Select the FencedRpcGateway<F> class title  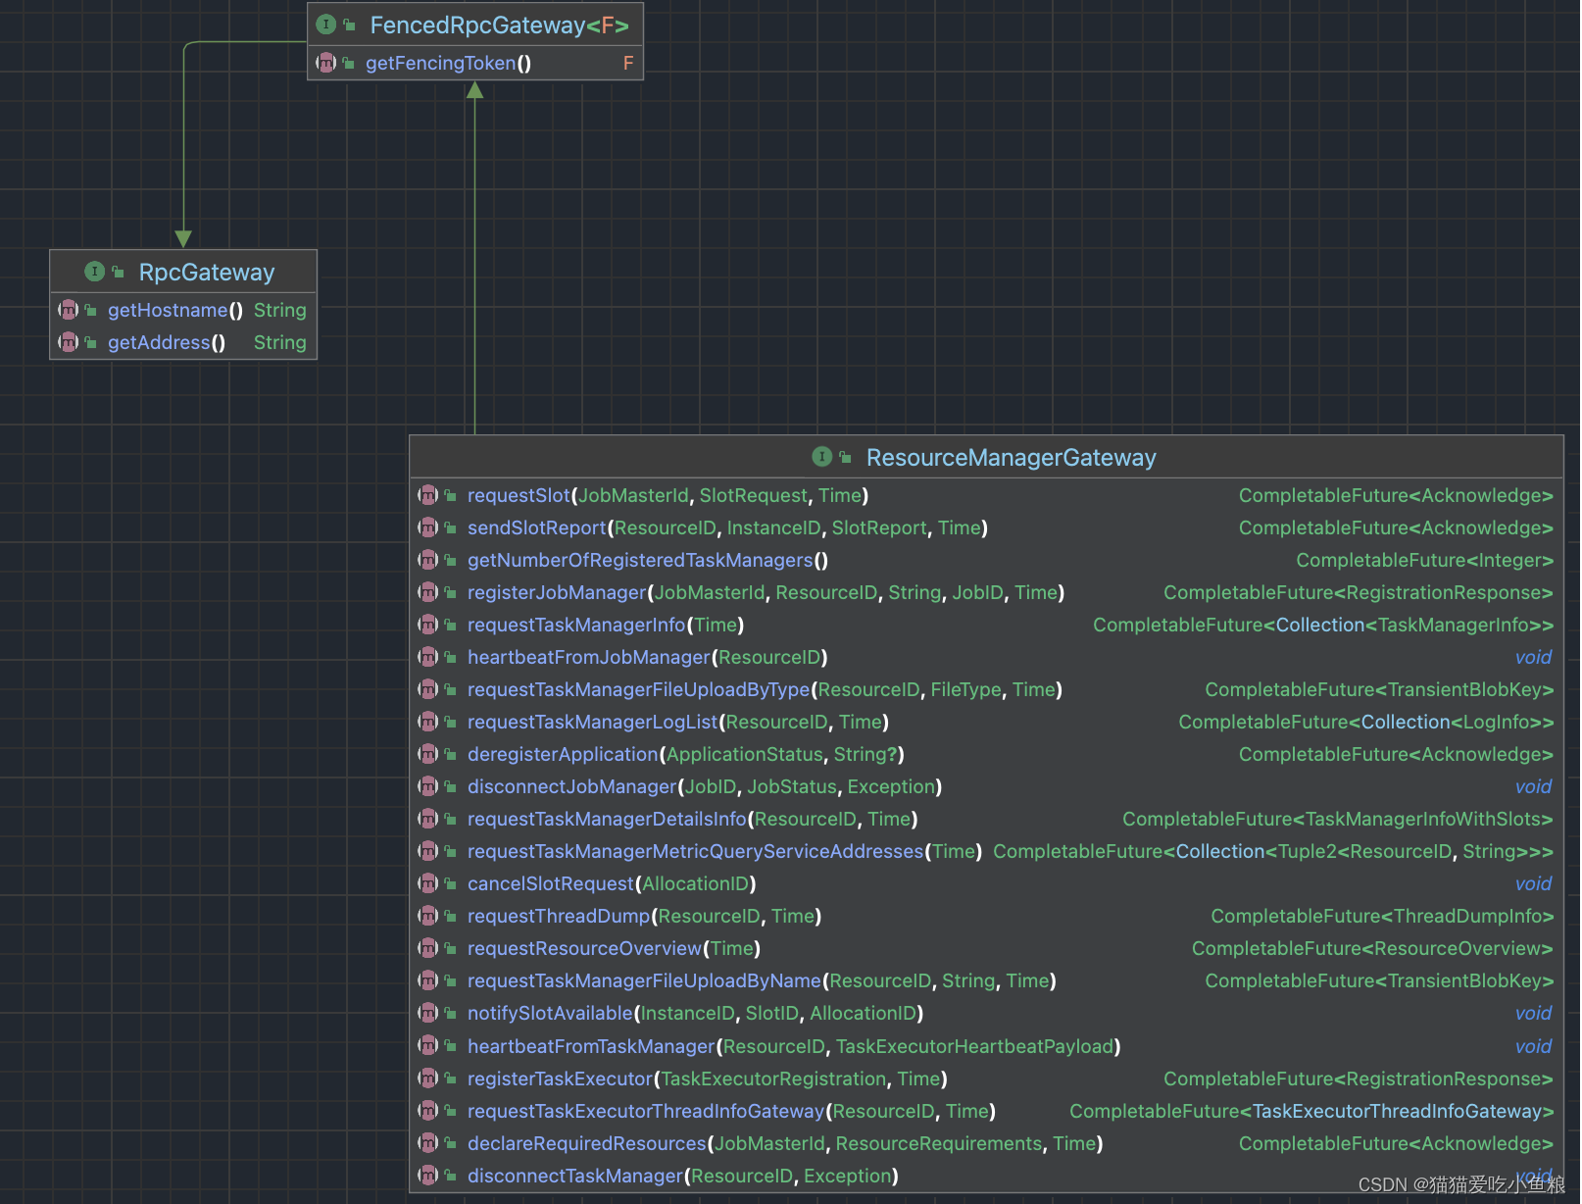pyautogui.click(x=500, y=25)
